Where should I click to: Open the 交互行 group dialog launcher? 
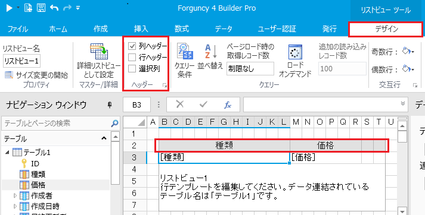[415, 86]
